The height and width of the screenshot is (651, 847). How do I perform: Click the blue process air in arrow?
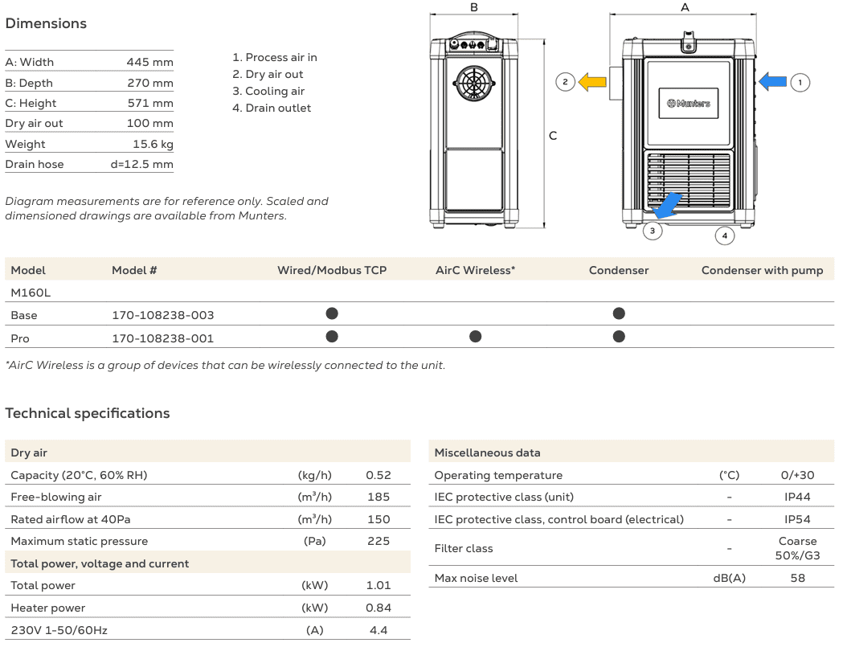(773, 81)
